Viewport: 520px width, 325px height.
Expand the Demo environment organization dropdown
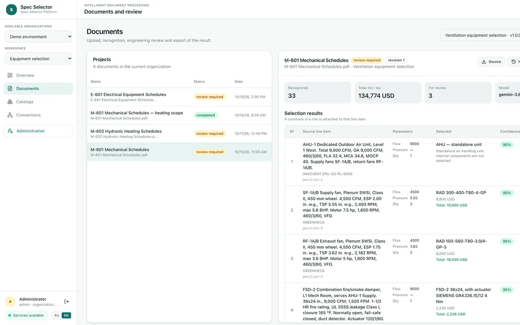coord(39,37)
